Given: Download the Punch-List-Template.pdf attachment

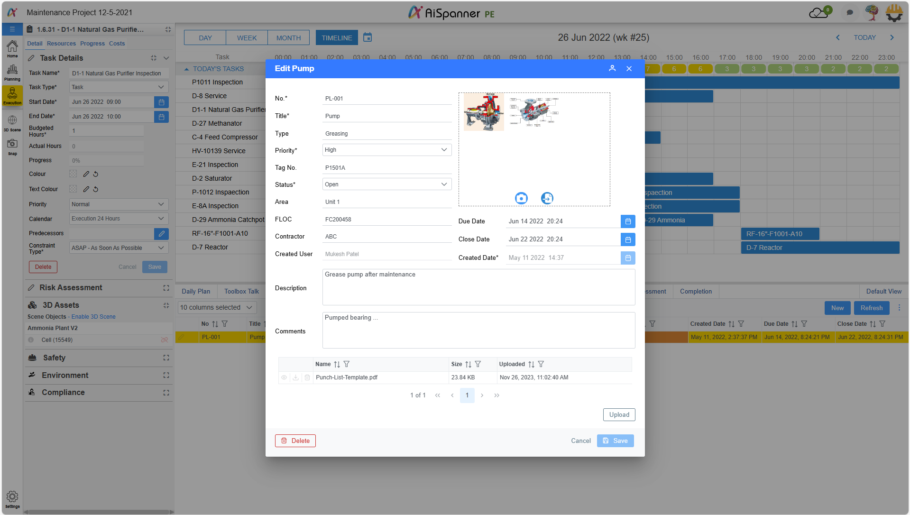Looking at the screenshot, I should tap(295, 377).
